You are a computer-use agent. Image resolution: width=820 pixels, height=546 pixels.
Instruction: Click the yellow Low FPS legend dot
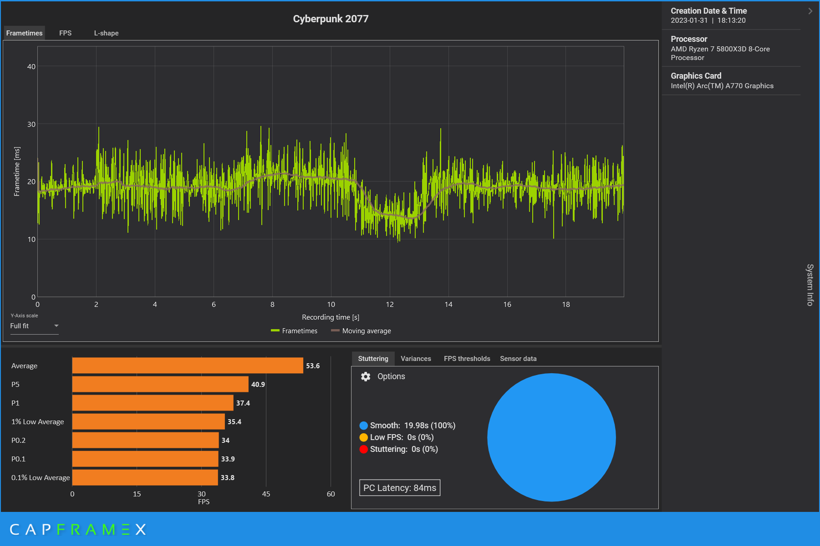point(363,437)
